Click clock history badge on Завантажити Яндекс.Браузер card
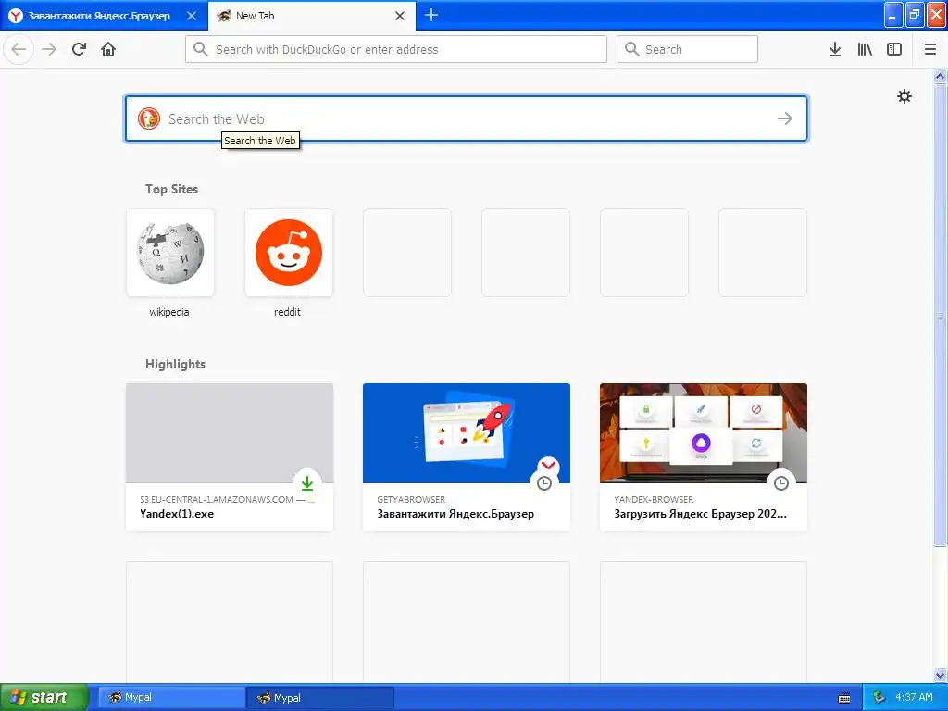The width and height of the screenshot is (948, 711). [x=544, y=482]
